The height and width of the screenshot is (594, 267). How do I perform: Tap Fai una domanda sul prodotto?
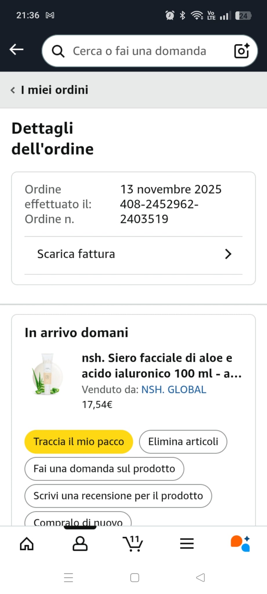click(x=104, y=469)
